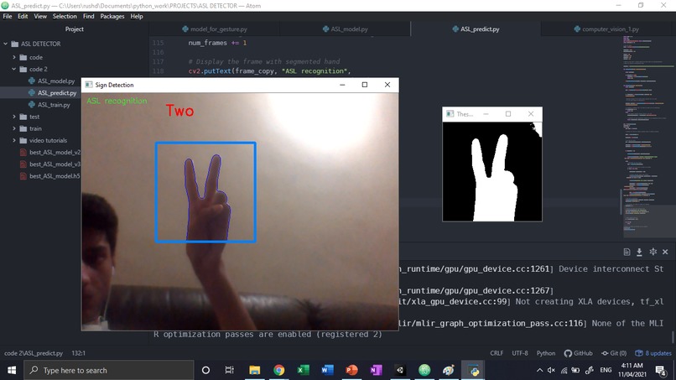This screenshot has height=380, width=676.
Task: Click the Windows Start button
Action: (x=12, y=371)
